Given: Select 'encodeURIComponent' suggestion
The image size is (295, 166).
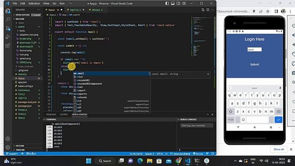Looking at the screenshot, I should pos(112,83).
